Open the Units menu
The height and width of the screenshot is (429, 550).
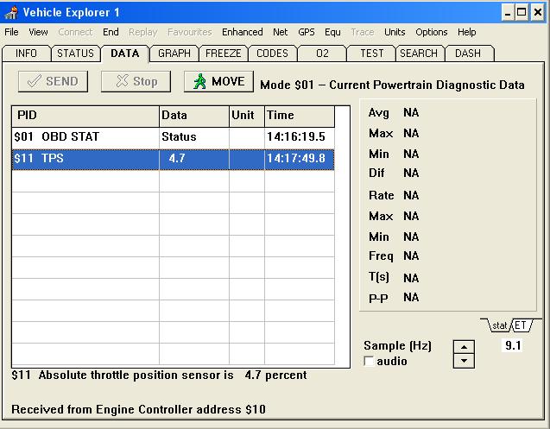tap(395, 32)
